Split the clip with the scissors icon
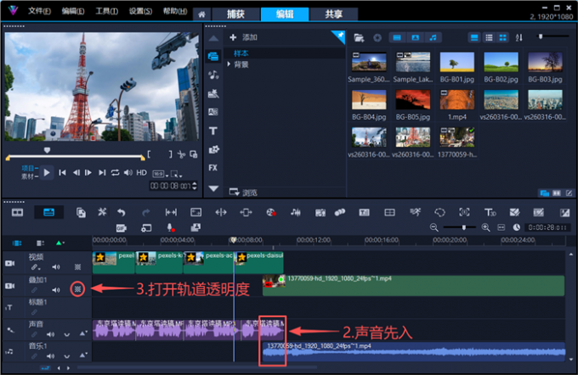Viewport: 578px width, 375px height. (x=181, y=154)
